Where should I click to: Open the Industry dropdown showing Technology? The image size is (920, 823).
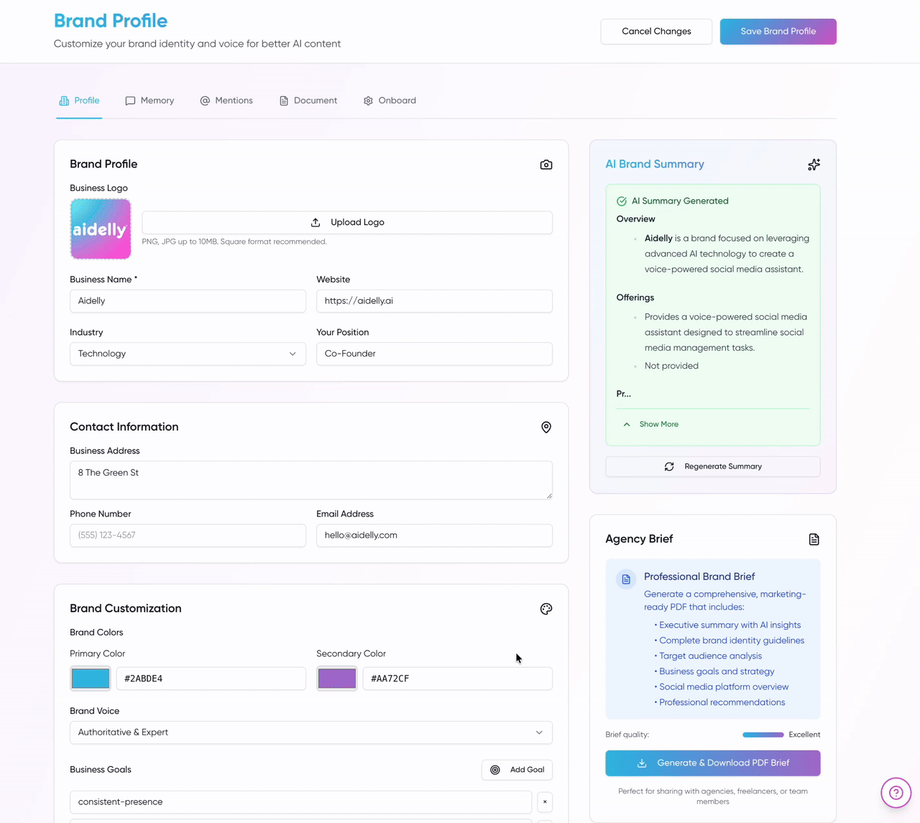(x=188, y=354)
